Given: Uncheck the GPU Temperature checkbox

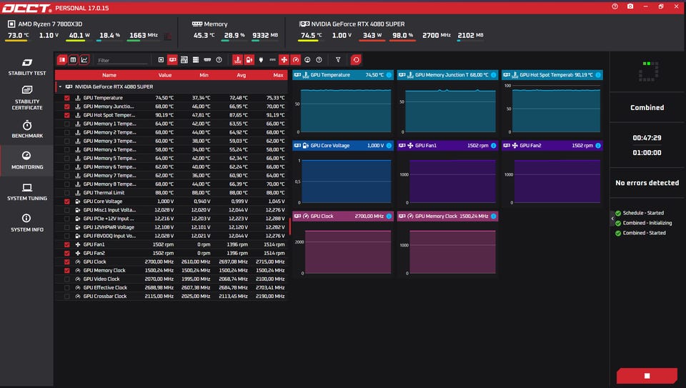Looking at the screenshot, I should click(67, 98).
